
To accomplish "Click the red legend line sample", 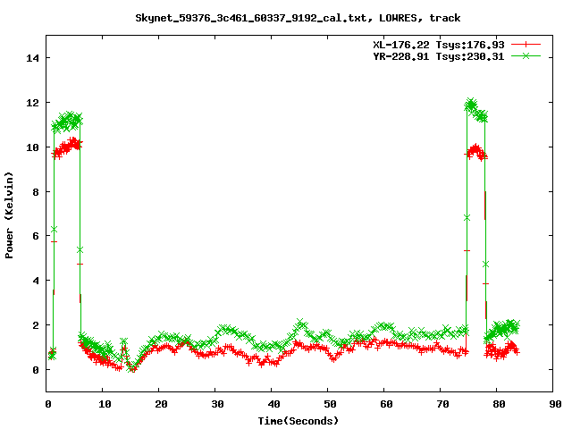I will coord(526,45).
